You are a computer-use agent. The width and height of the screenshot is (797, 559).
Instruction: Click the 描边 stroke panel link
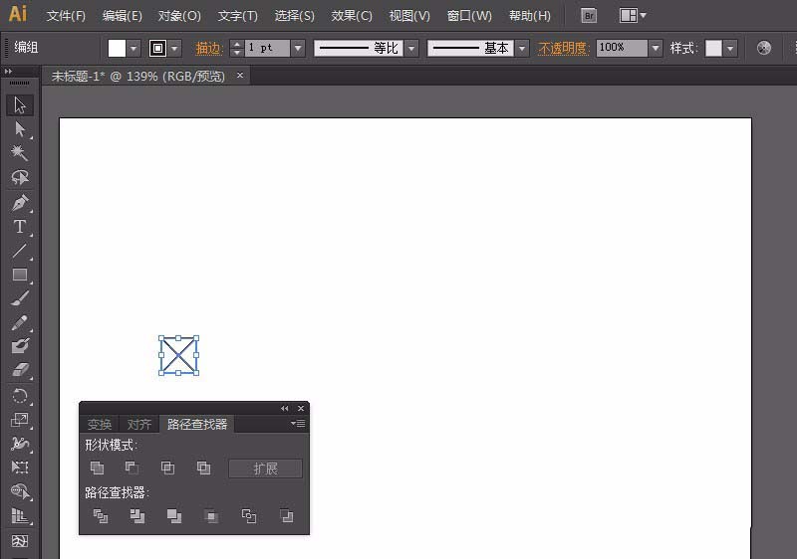pos(209,49)
